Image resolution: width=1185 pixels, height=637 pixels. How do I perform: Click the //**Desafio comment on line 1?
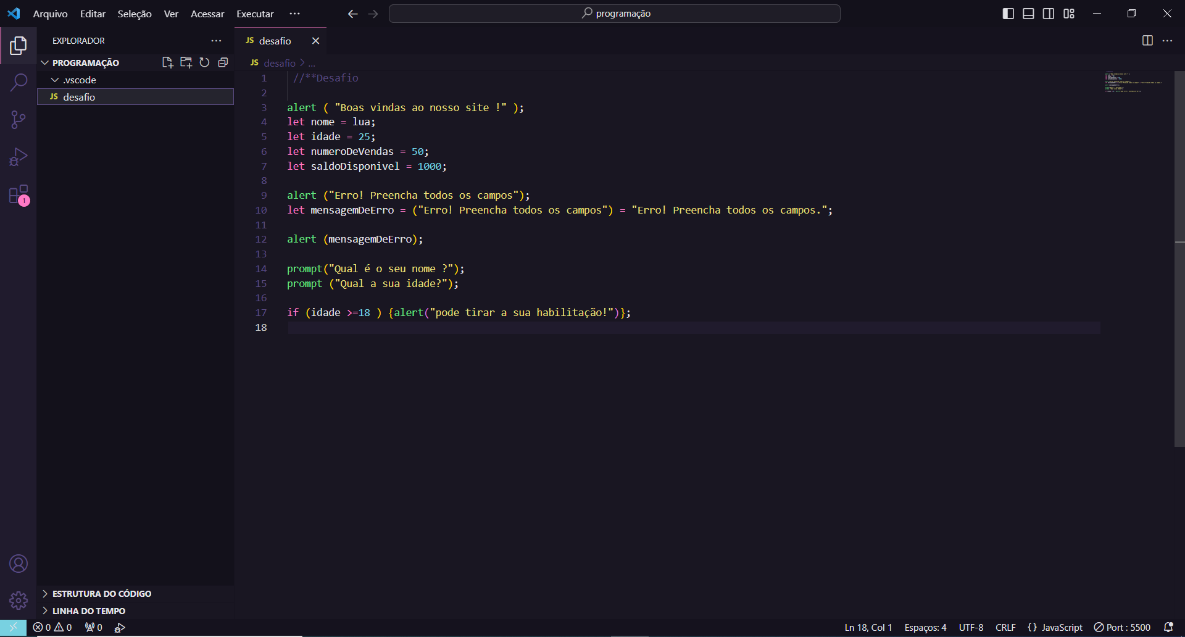326,78
